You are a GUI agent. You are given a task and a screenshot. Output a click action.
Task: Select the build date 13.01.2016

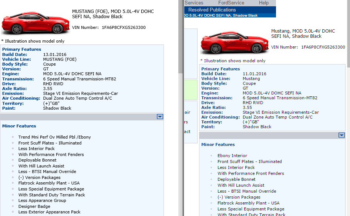pyautogui.click(x=55, y=54)
